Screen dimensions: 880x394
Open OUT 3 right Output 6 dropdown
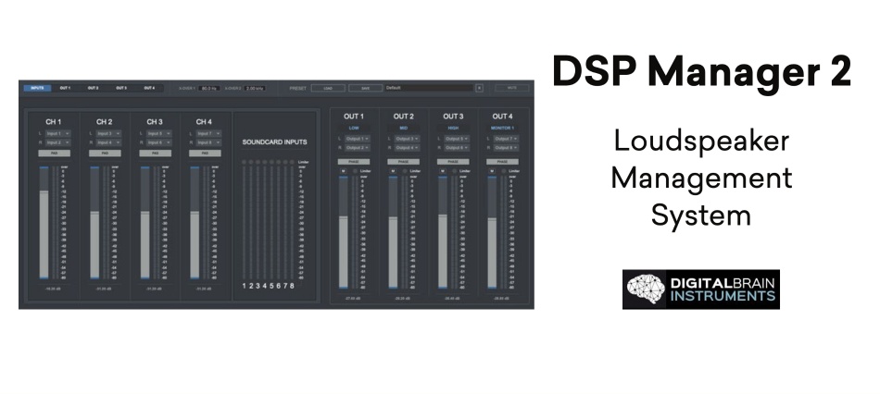[457, 147]
